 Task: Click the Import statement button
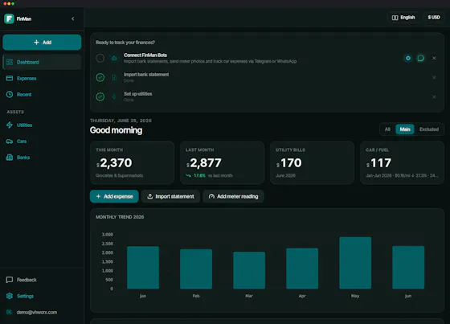[x=170, y=196]
